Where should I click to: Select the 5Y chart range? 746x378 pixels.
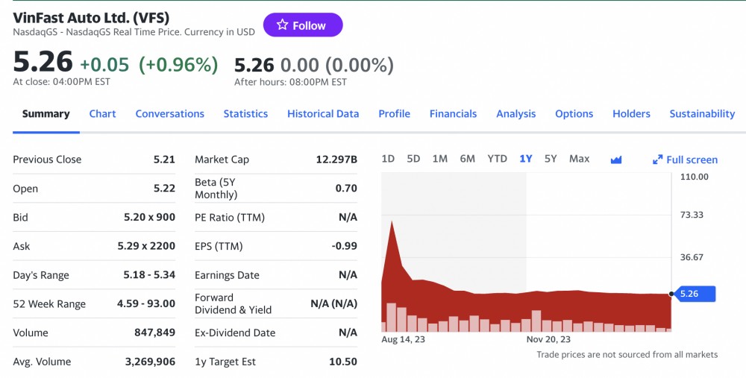(551, 159)
